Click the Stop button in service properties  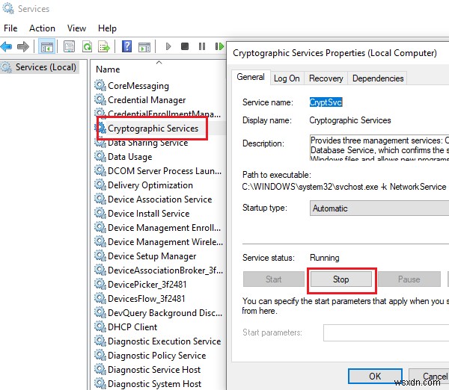341,279
